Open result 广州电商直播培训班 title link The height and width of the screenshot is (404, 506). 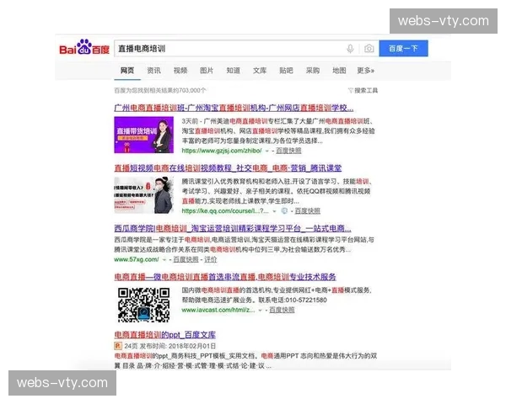click(234, 108)
